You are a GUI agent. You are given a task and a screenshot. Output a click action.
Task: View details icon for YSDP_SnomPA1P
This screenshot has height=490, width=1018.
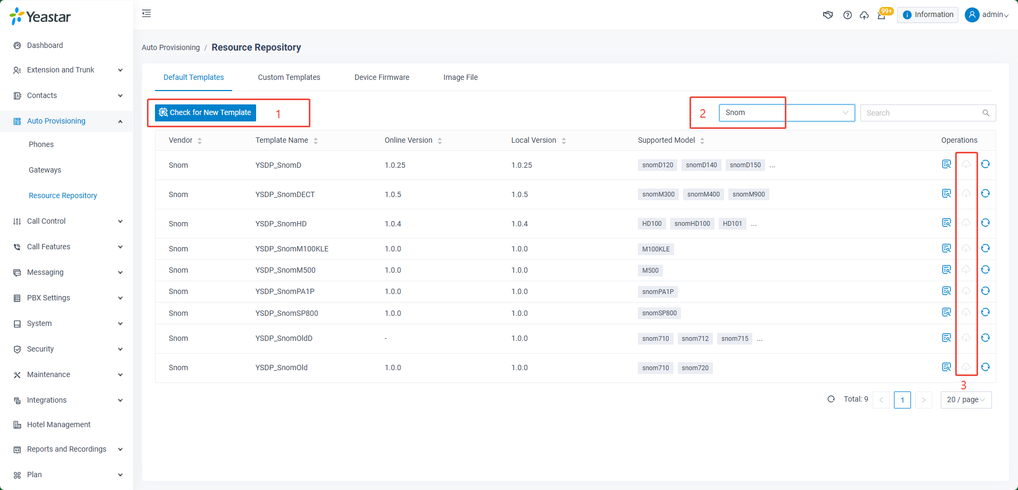coord(947,291)
